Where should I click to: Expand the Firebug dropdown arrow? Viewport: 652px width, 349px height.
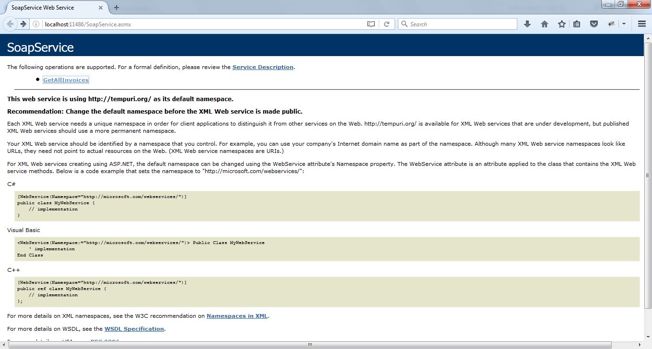[624, 24]
